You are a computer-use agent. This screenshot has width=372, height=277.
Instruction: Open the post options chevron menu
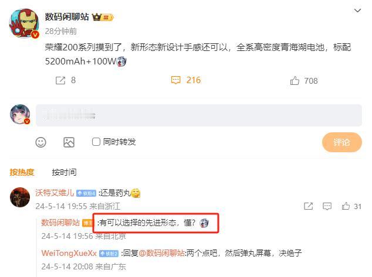coord(357,11)
